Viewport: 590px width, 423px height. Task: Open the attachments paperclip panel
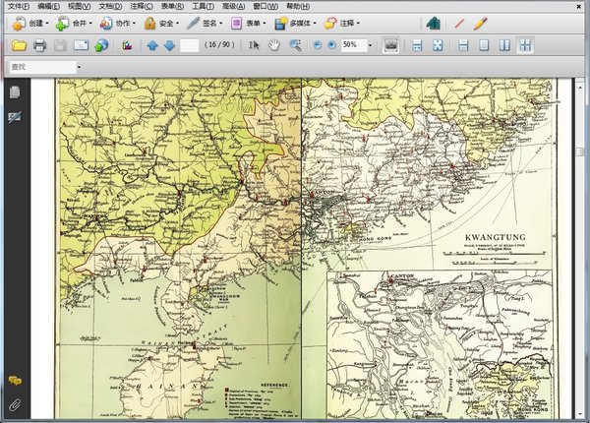tap(15, 405)
